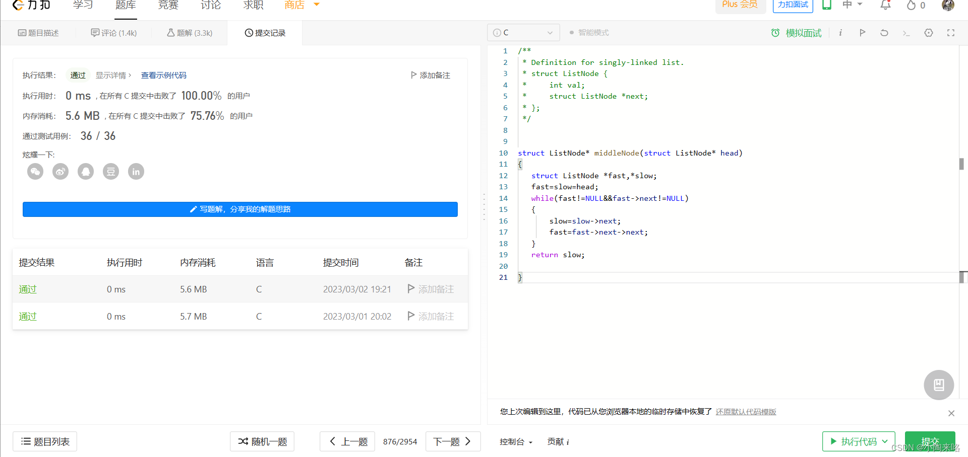Open the C language dropdown

(x=523, y=33)
